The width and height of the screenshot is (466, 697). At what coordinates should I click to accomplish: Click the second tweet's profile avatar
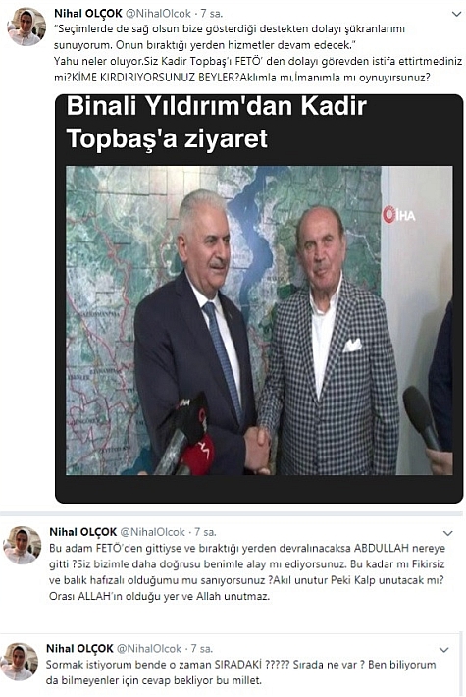point(23,545)
